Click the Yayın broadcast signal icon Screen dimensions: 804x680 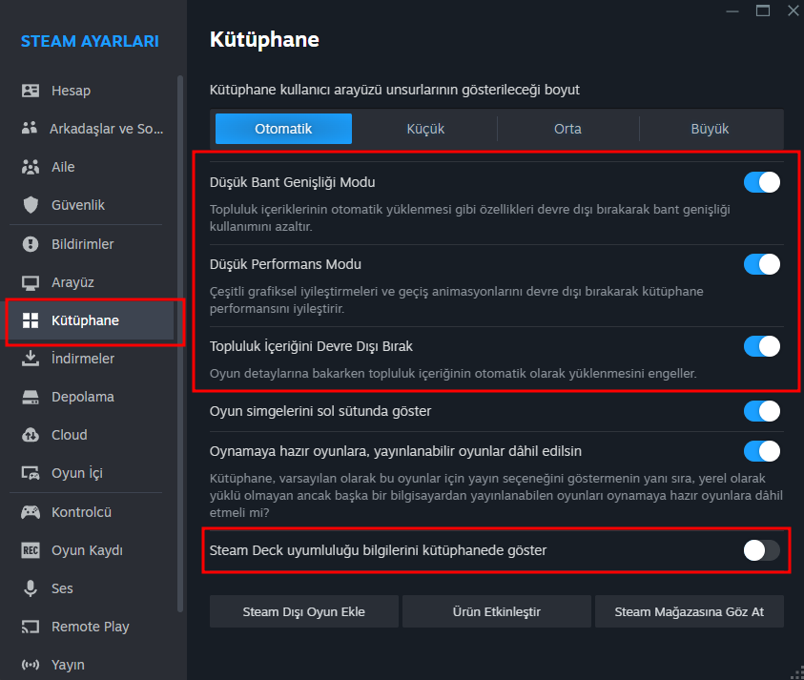(x=31, y=665)
